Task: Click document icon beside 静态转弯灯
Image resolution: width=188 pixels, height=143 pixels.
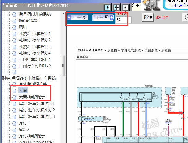Action: point(14,21)
